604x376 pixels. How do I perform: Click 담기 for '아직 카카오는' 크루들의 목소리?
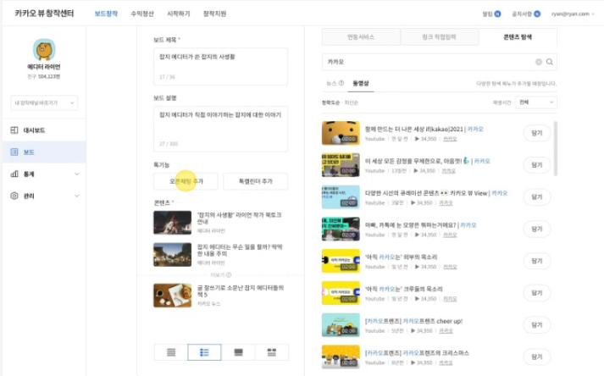[x=537, y=293]
